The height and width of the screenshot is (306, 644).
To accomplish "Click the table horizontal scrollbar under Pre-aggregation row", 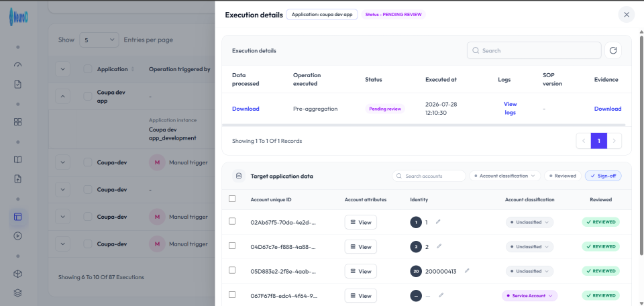I will pyautogui.click(x=423, y=125).
